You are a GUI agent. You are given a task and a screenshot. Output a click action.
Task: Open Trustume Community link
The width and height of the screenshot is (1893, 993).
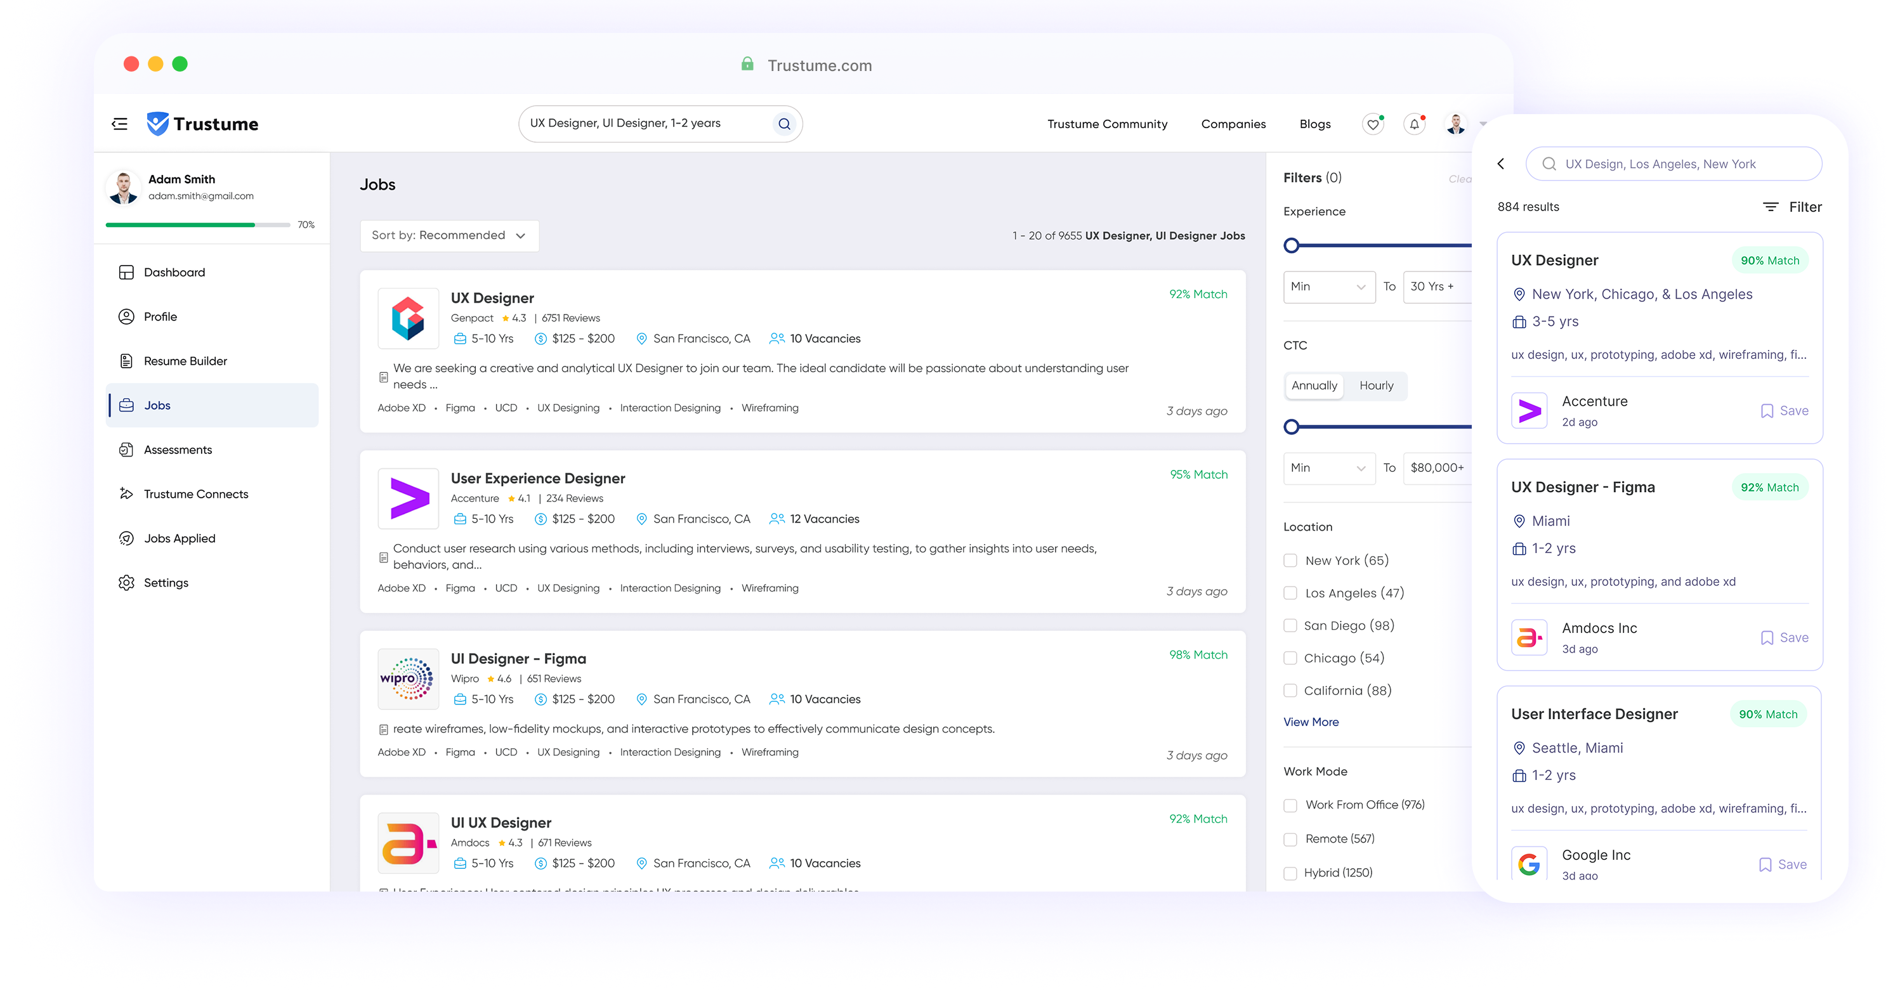[x=1107, y=124]
